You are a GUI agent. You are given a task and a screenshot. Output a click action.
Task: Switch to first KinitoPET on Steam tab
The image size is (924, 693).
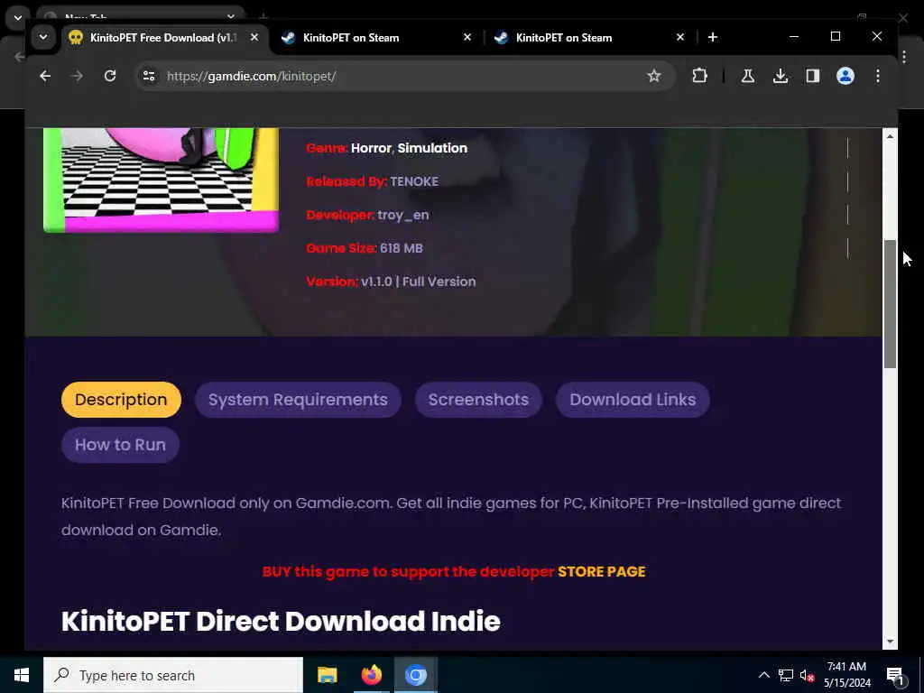[376, 38]
